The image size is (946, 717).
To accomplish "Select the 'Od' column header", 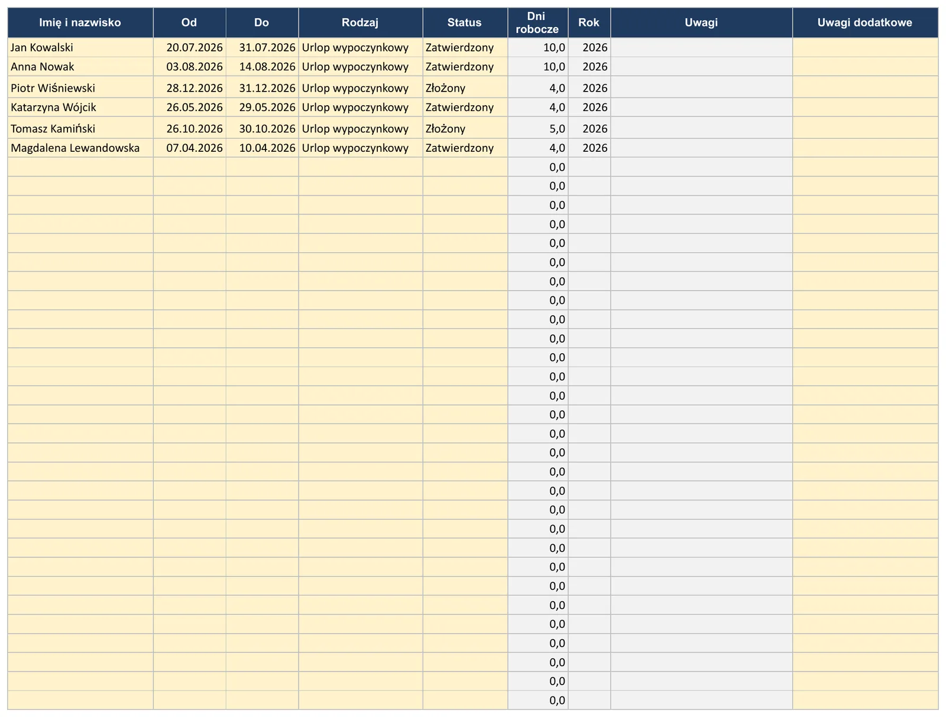I will click(x=190, y=23).
